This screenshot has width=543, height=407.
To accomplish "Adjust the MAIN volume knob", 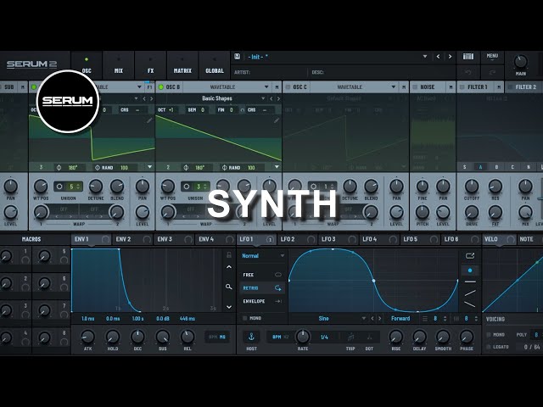I will click(520, 62).
